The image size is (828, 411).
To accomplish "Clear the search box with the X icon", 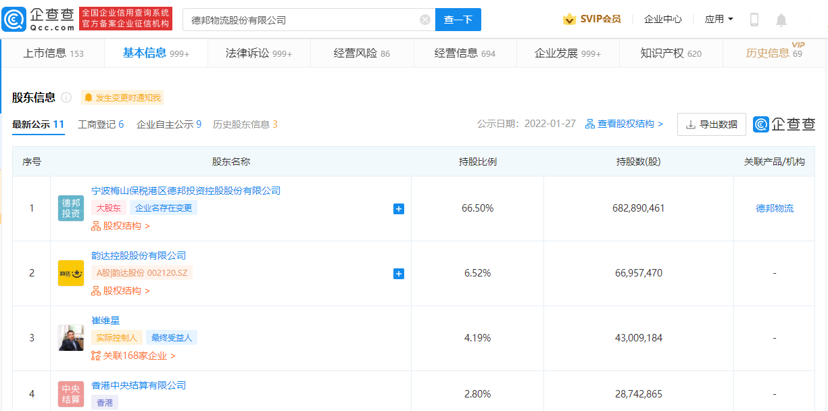I will (425, 20).
